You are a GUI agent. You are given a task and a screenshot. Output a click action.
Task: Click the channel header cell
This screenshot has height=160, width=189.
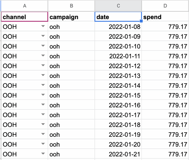click(25, 17)
